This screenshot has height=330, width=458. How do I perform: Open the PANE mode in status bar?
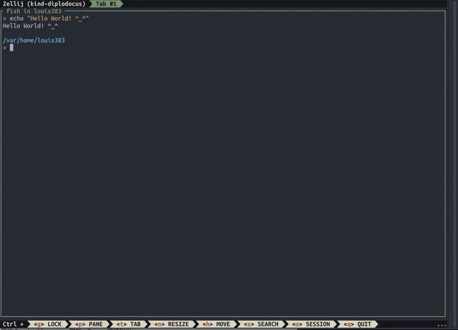[x=89, y=324]
